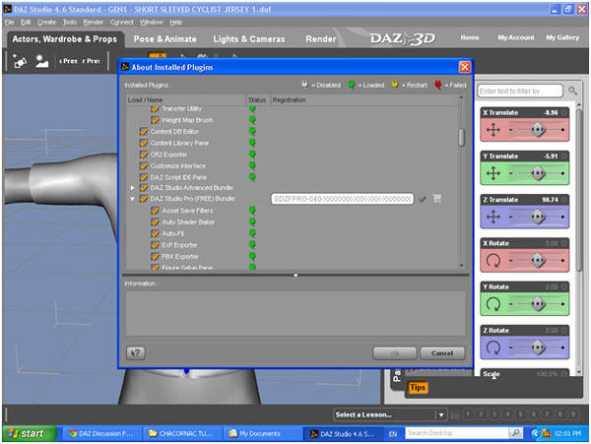Viewport: 591px width, 444px height.
Task: Click the shopping cart icon beside serial
Action: coord(436,199)
